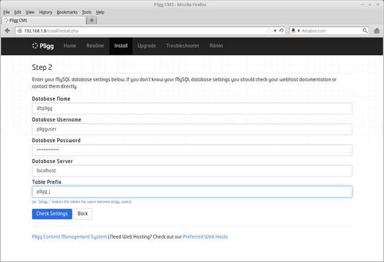Close the Firefox window
This screenshot has height=262, width=384.
[378, 5]
